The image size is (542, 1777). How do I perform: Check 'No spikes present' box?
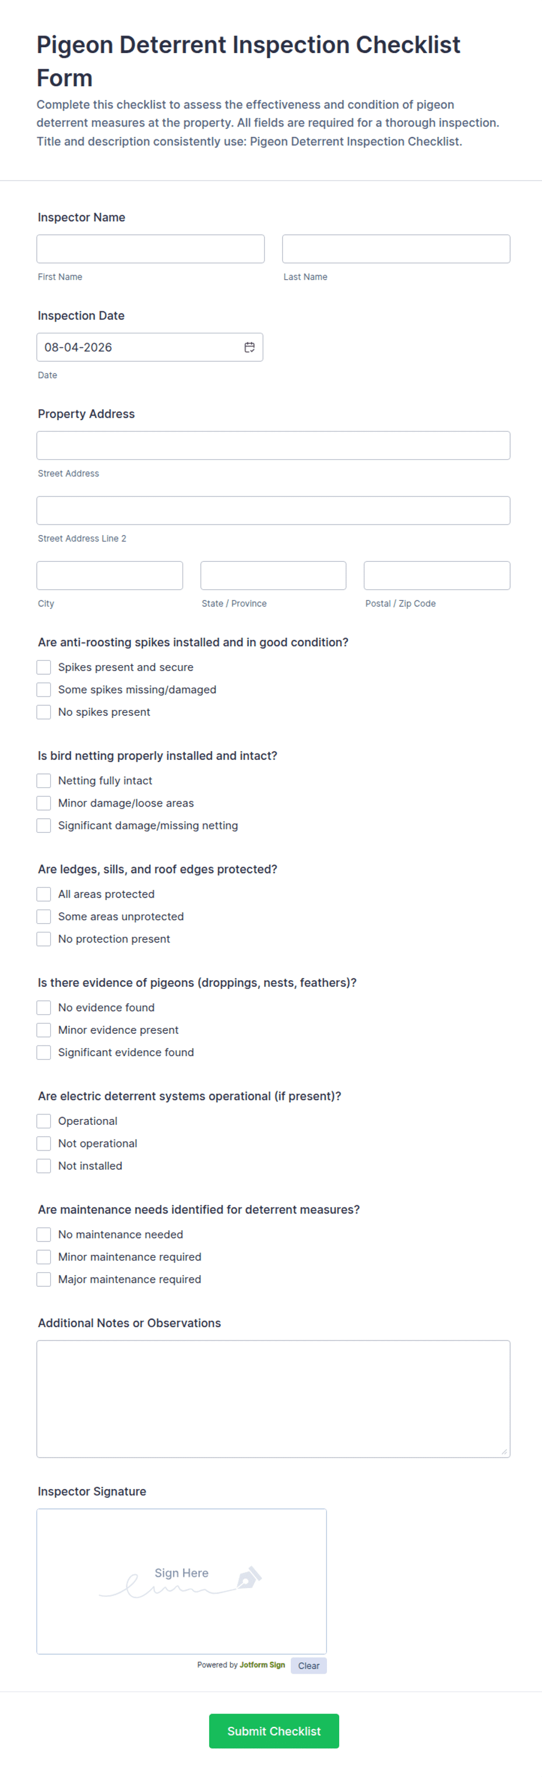pyautogui.click(x=44, y=712)
